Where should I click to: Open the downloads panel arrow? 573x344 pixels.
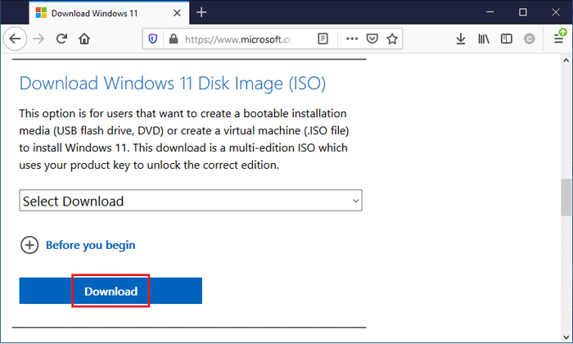click(461, 38)
